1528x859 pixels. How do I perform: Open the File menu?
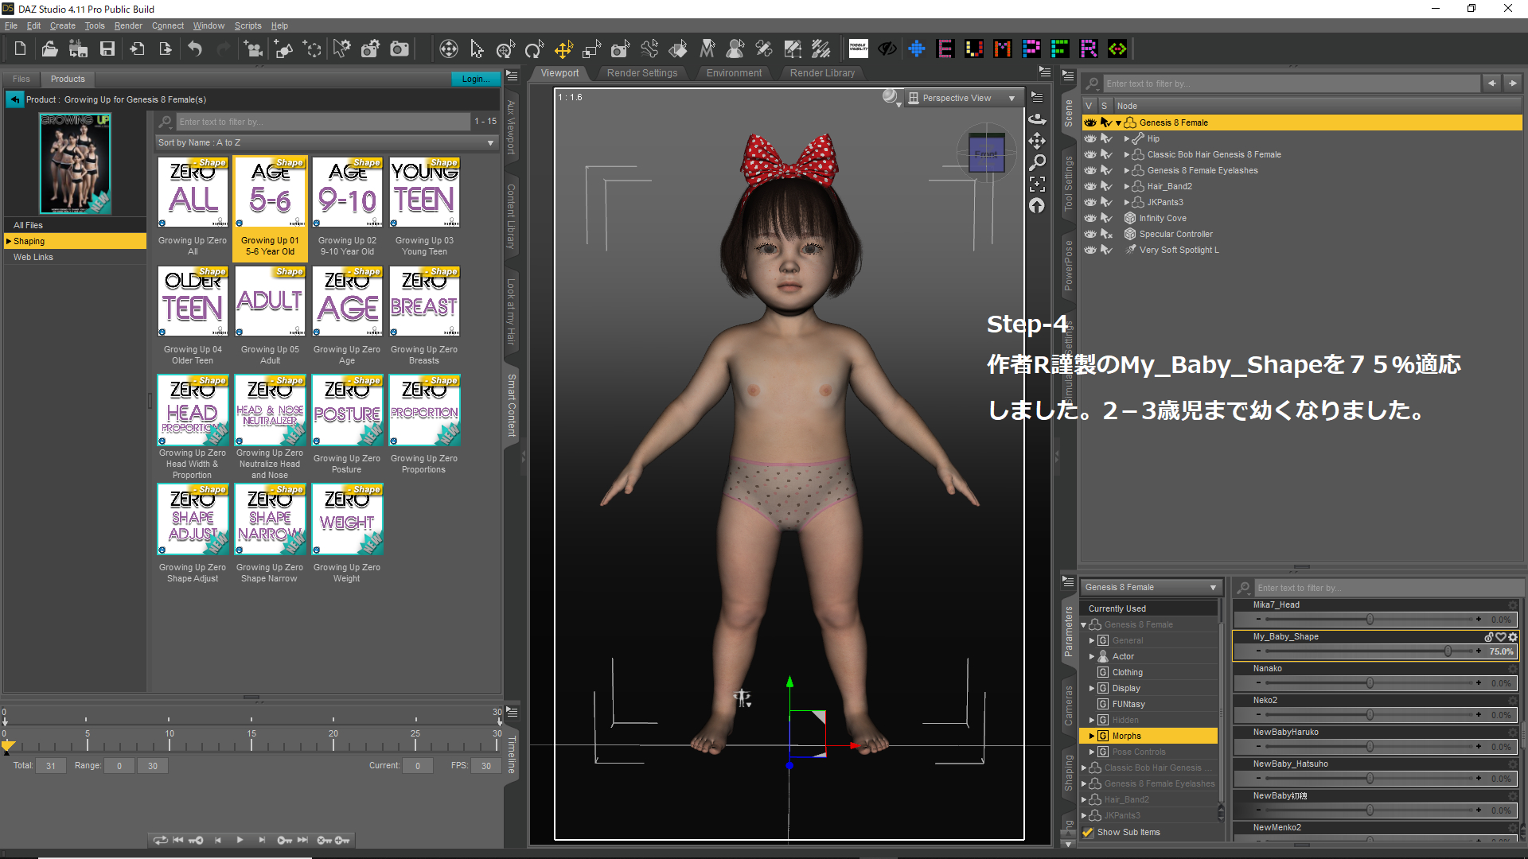point(11,25)
